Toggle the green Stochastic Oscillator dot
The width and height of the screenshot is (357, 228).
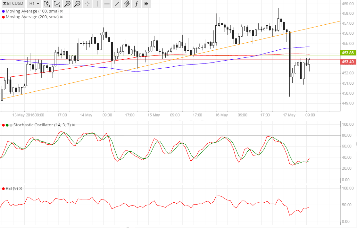(7, 125)
